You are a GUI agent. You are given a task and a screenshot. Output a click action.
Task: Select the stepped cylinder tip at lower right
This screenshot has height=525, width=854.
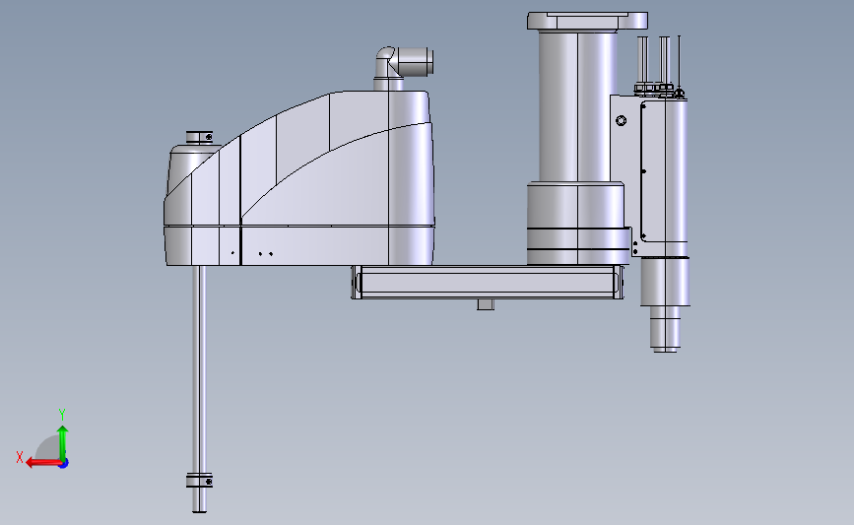point(665,329)
